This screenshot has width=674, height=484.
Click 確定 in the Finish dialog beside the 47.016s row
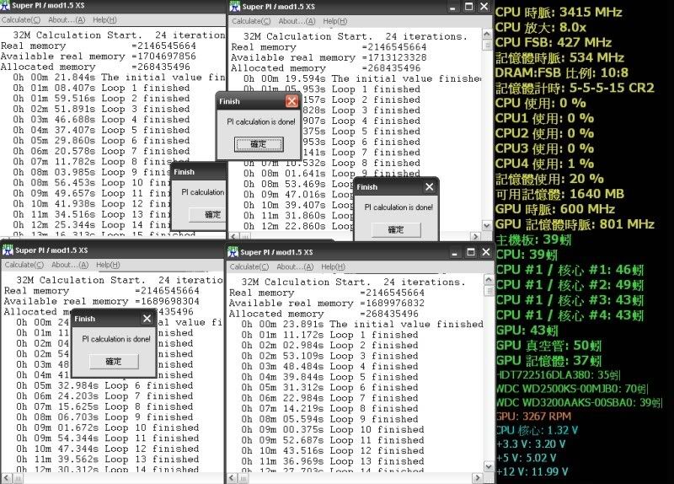pyautogui.click(x=396, y=229)
